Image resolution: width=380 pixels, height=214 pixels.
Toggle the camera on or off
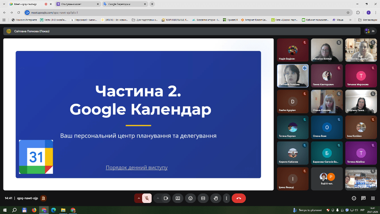point(166,198)
